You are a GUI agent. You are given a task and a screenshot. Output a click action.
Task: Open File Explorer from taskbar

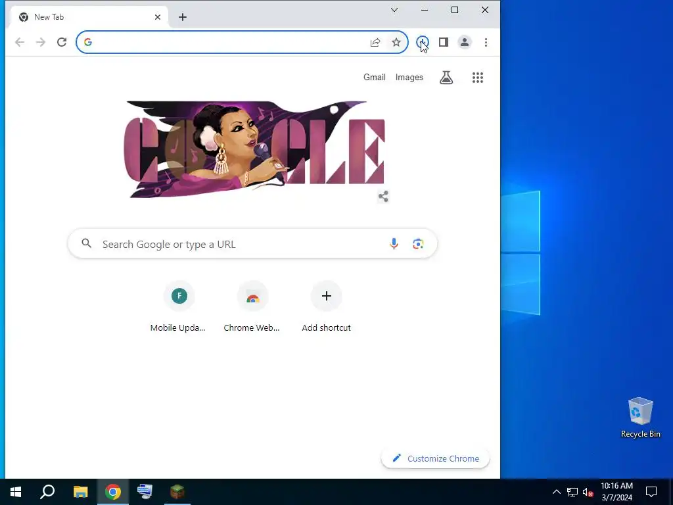pos(80,492)
